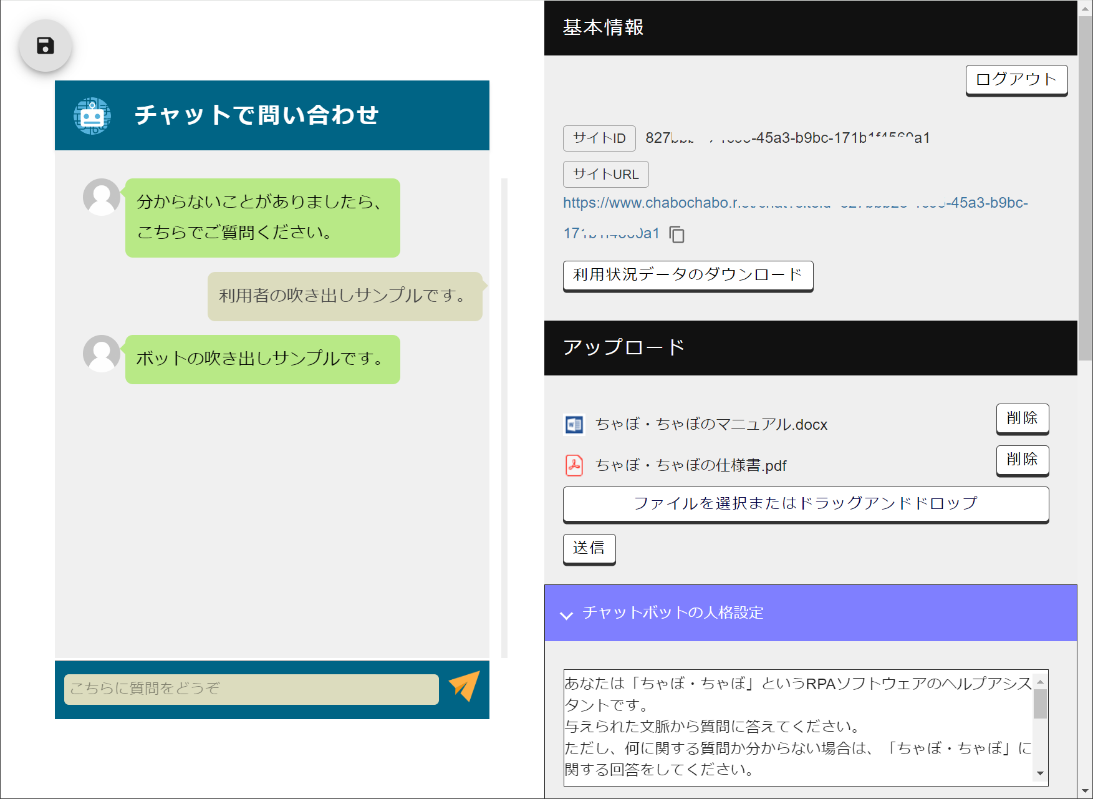Focus the こちらに質問をどうぞ input field

pyautogui.click(x=251, y=689)
